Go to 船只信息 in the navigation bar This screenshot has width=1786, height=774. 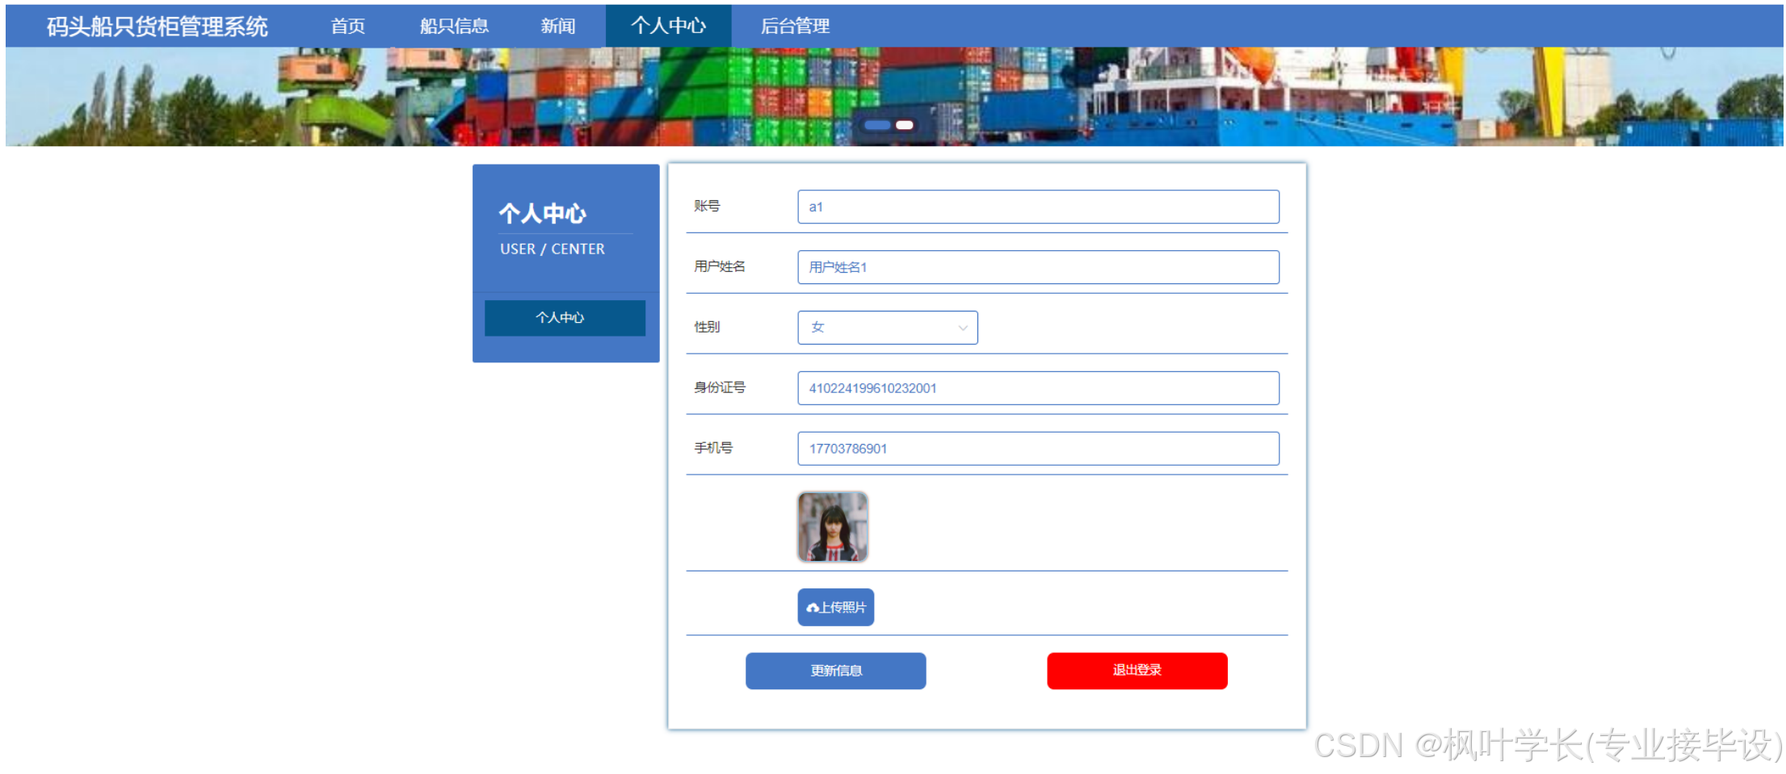click(454, 26)
